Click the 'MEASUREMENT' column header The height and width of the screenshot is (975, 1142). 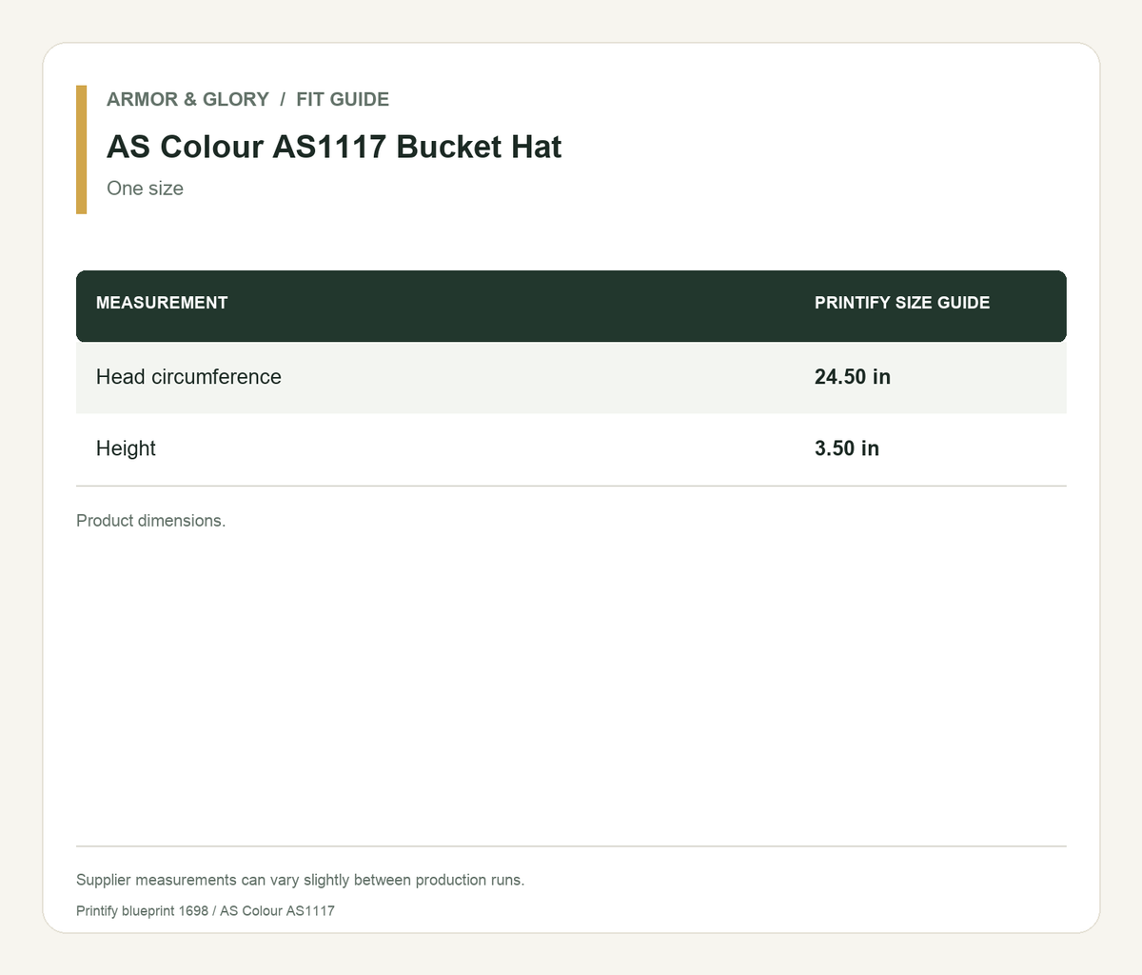click(162, 303)
